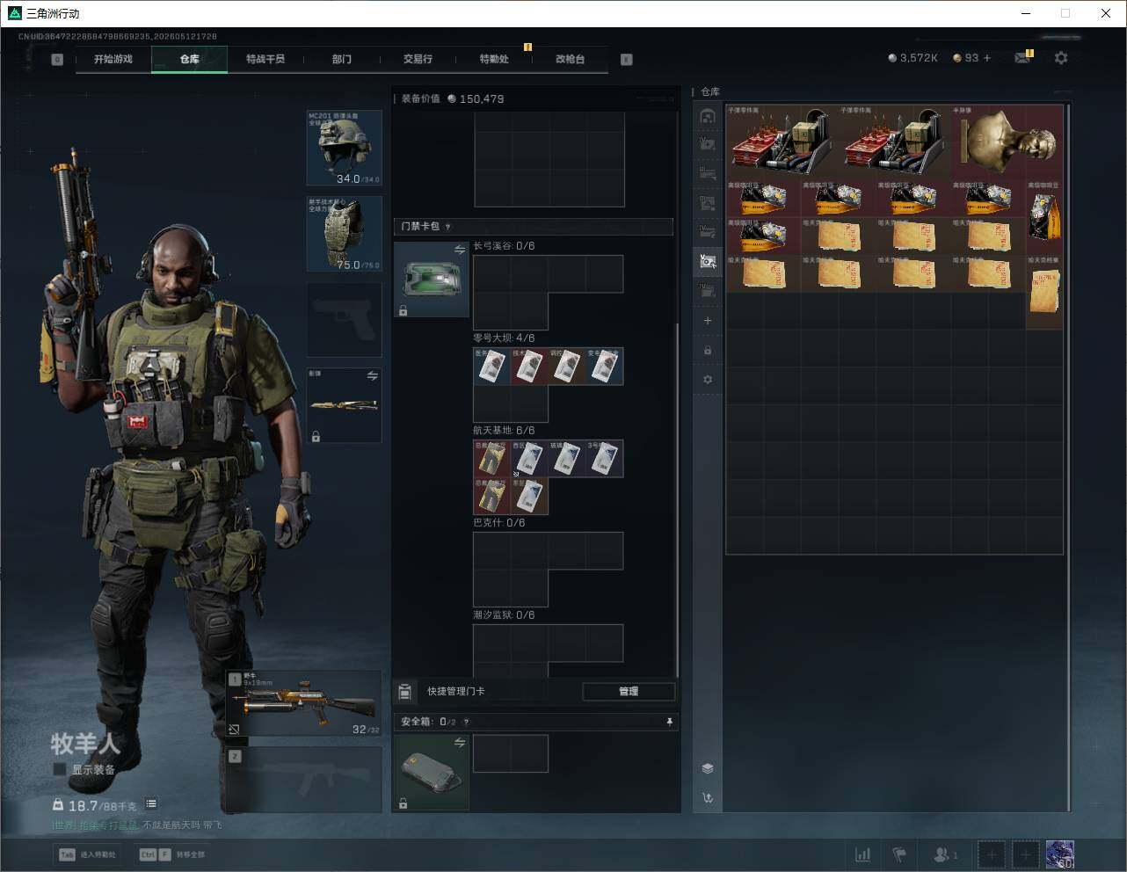
Task: Click the quick keycard management icon
Action: (404, 692)
